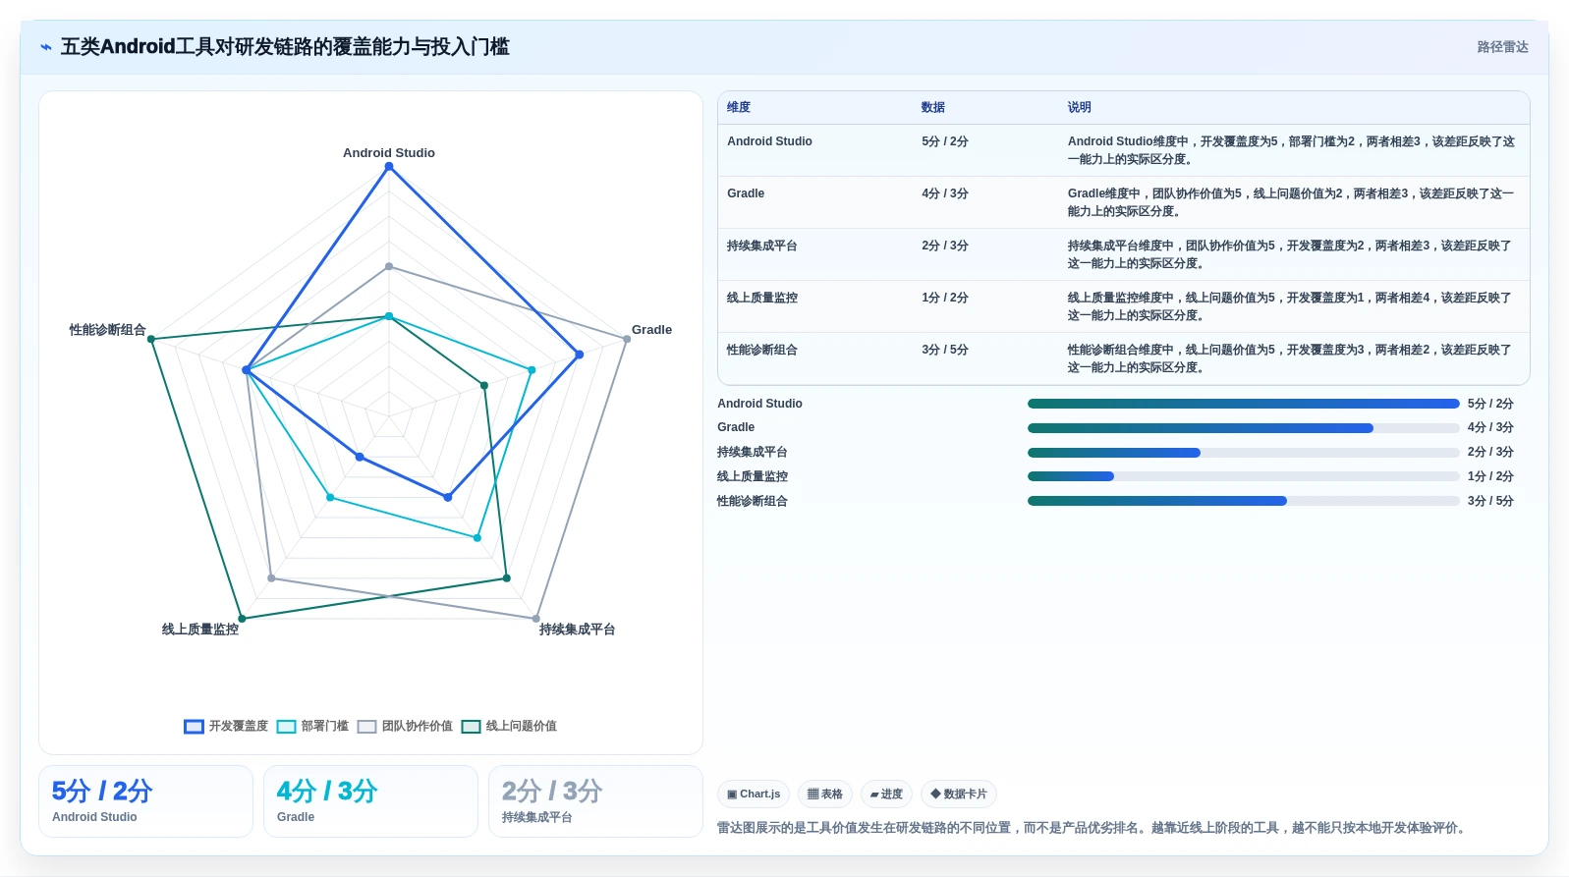Screen dimensions: 1569x877
Task: Click 3分 / 5分 value in table
Action: pyautogui.click(x=945, y=350)
